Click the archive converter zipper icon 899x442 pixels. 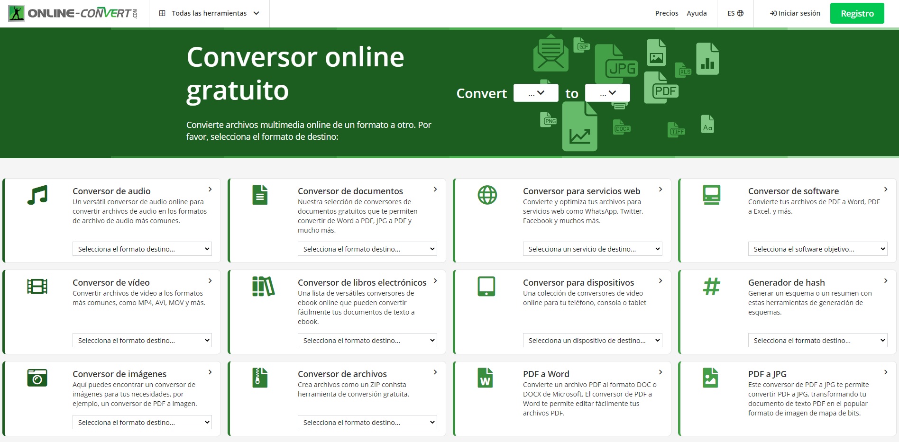tap(260, 378)
